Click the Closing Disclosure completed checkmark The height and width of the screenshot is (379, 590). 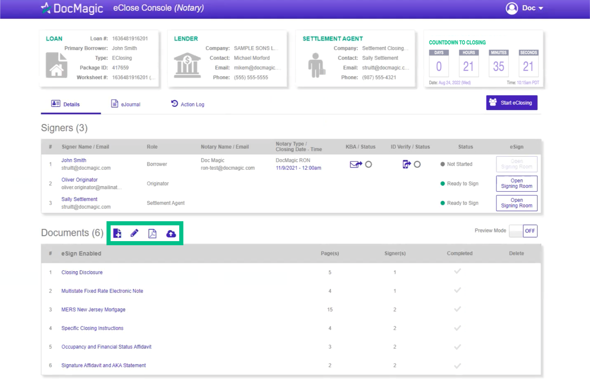pos(457,271)
